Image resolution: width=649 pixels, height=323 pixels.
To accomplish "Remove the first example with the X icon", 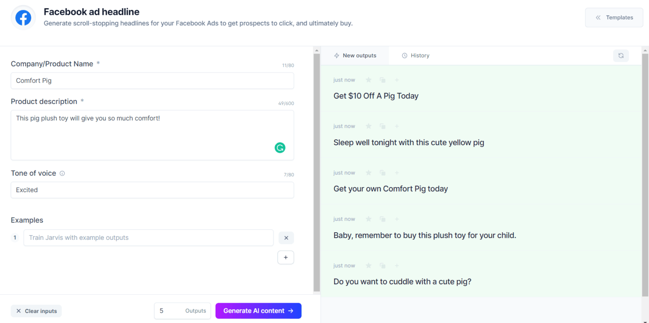I will pyautogui.click(x=286, y=238).
